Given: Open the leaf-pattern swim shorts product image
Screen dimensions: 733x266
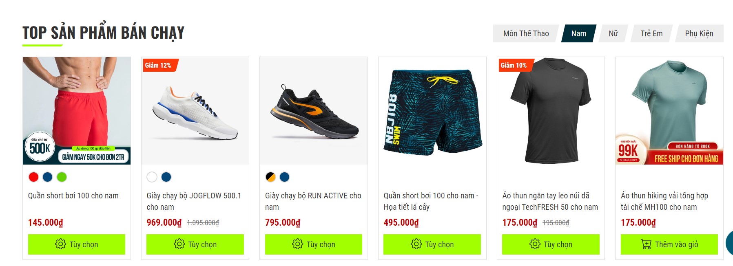Looking at the screenshot, I should point(432,111).
